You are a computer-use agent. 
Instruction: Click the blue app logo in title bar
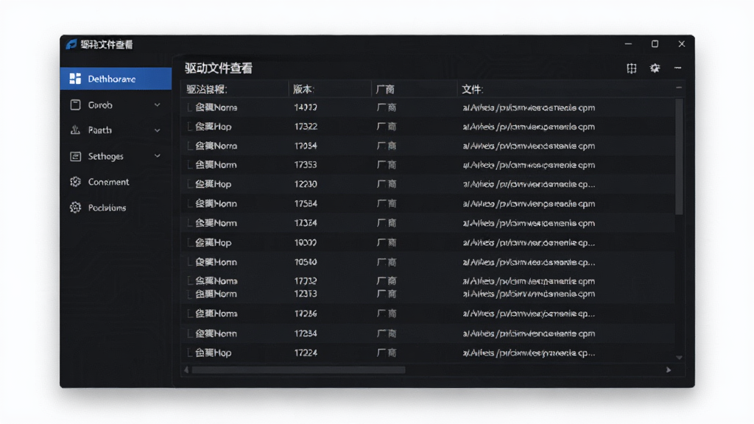coord(71,44)
